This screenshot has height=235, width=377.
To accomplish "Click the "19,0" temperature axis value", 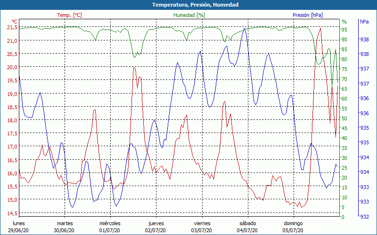I will pyautogui.click(x=12, y=94).
